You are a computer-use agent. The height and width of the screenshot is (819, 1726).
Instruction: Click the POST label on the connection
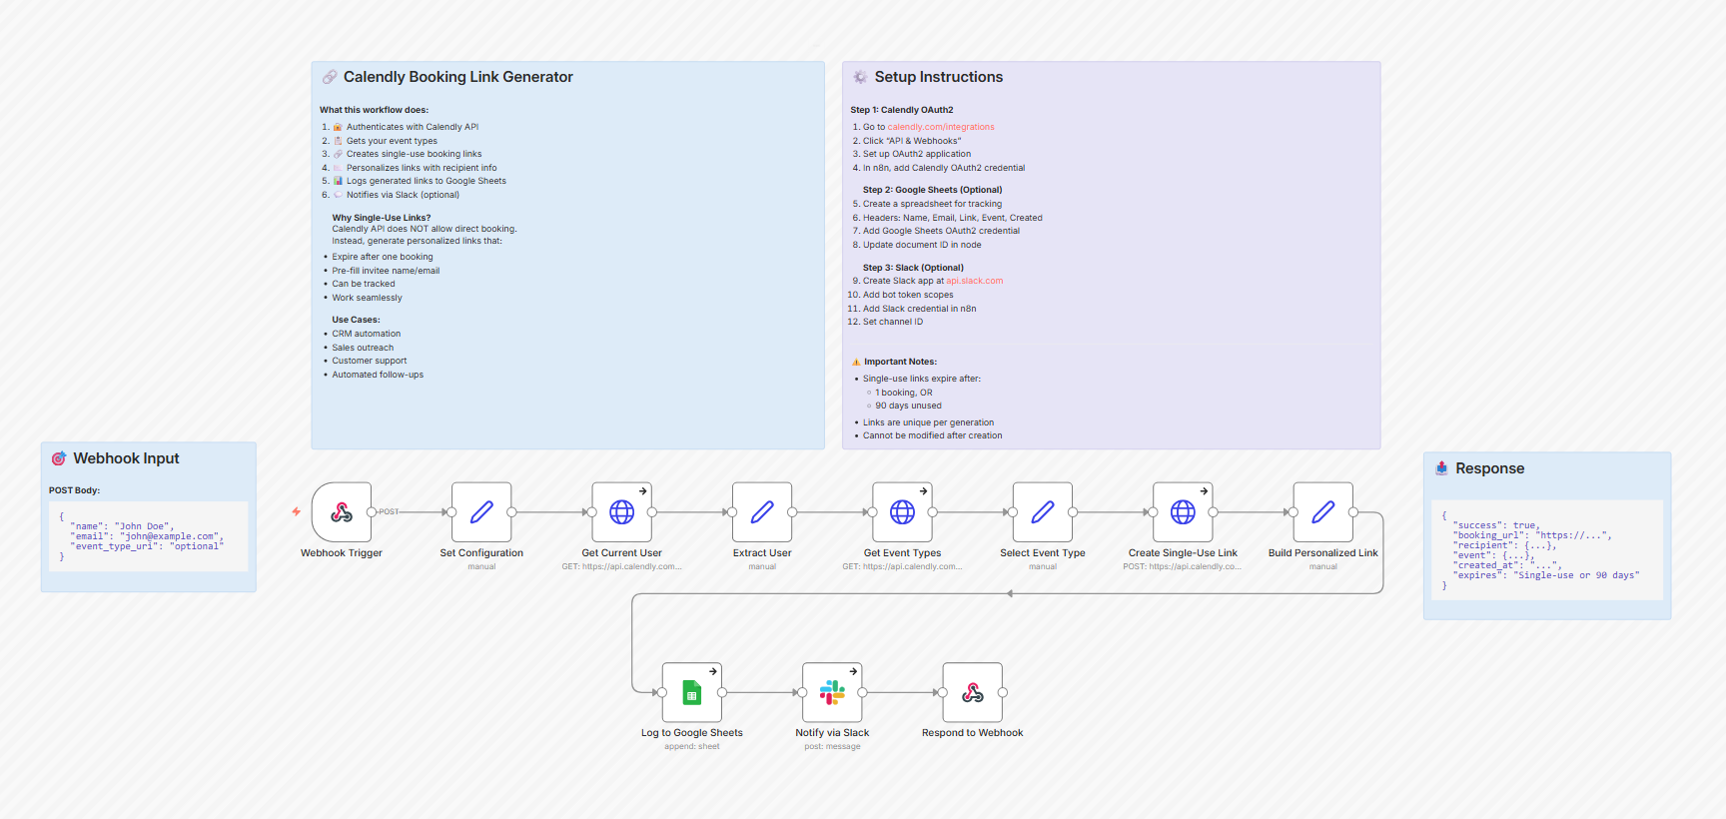pos(389,512)
